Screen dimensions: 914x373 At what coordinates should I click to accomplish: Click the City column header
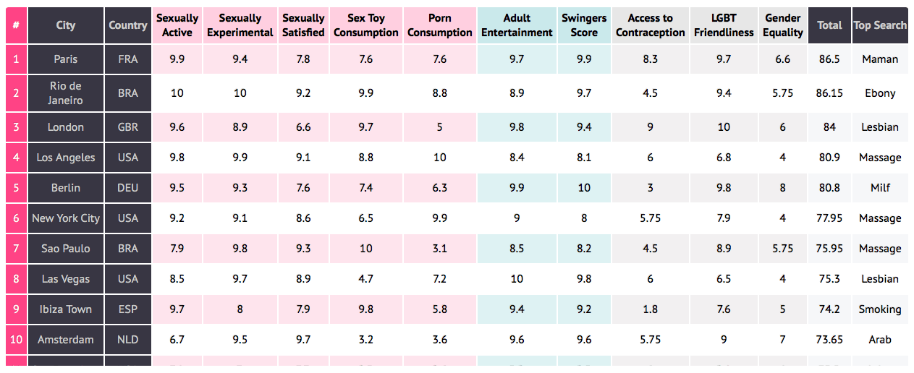pos(66,25)
